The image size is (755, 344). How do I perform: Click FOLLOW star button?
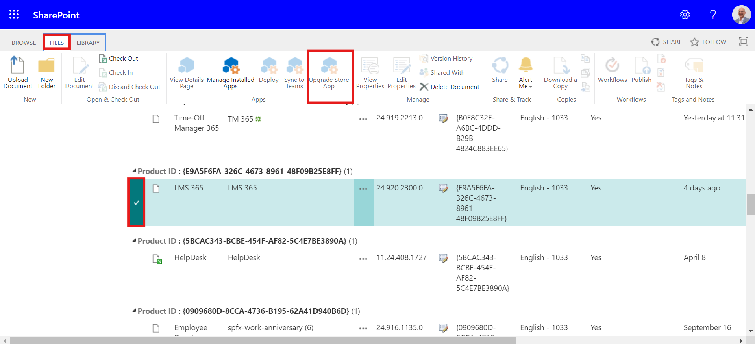tap(708, 42)
